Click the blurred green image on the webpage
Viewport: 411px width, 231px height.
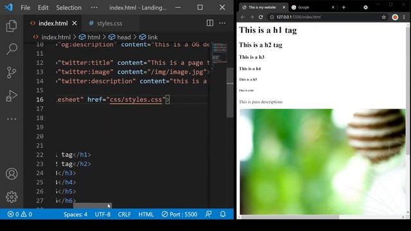[322, 162]
